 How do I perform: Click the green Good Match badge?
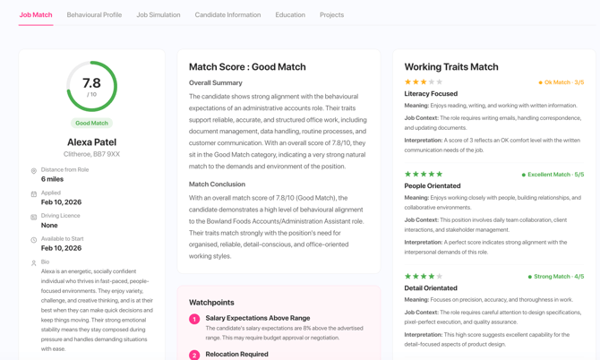92,124
